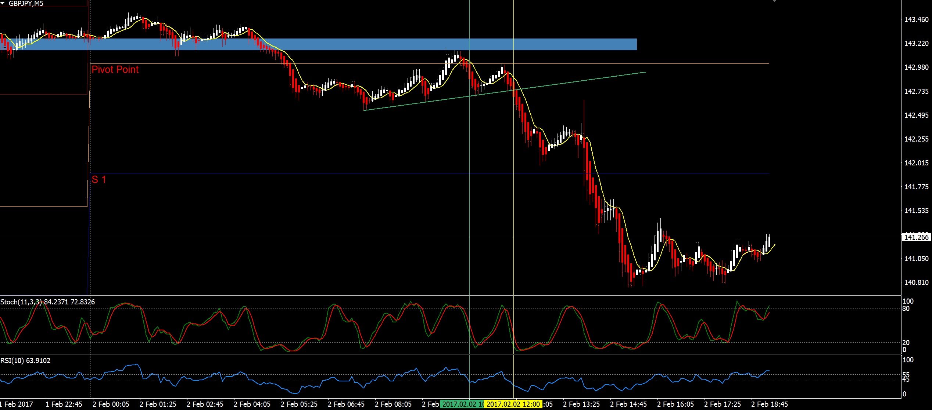Click the yellow 2017.02.02 12:00 date label
This screenshot has width=932, height=410.
pos(513,404)
